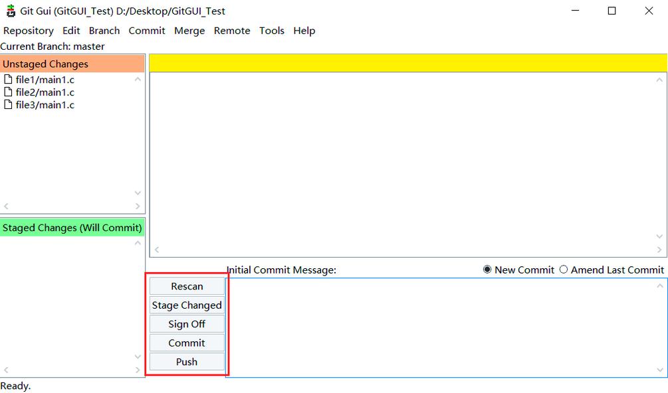Click the Staged Changes list down arrow
The image size is (668, 393).
point(138,357)
